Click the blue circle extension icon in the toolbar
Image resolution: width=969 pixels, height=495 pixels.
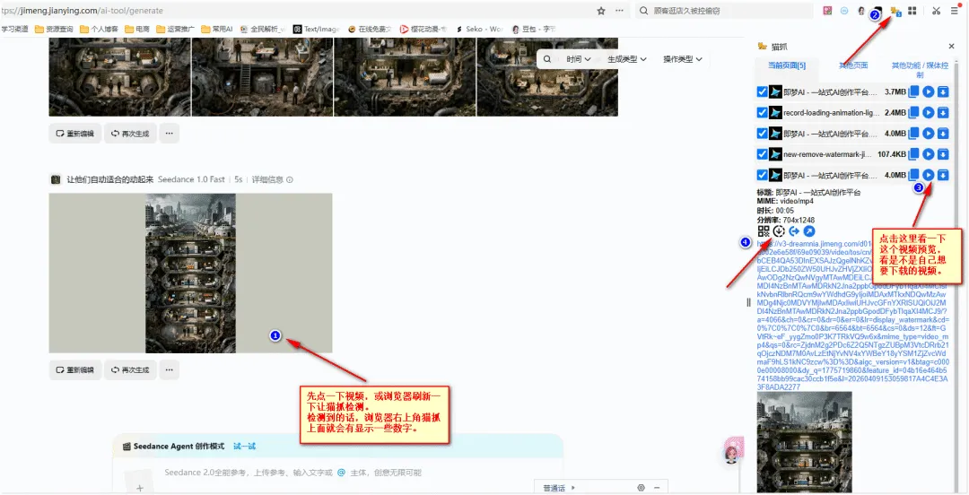pyautogui.click(x=844, y=11)
